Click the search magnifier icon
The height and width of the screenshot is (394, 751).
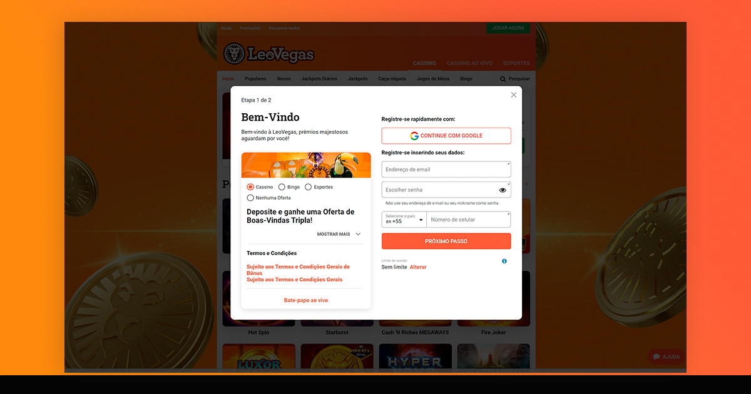pos(503,79)
